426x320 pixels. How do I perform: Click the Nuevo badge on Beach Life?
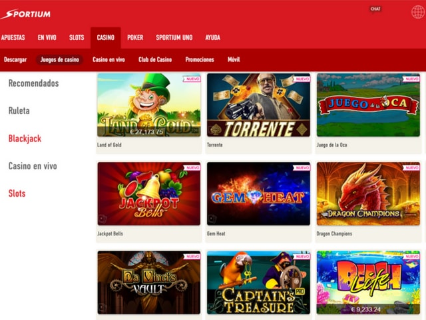pos(411,256)
